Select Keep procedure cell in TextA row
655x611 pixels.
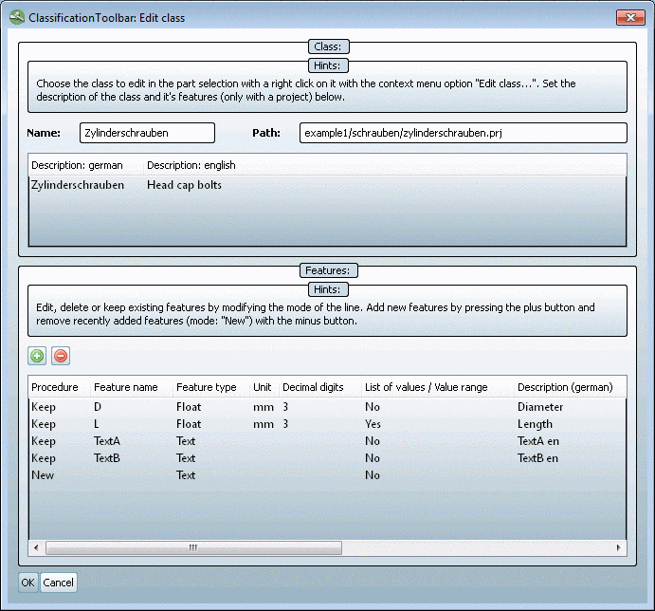[x=44, y=441]
